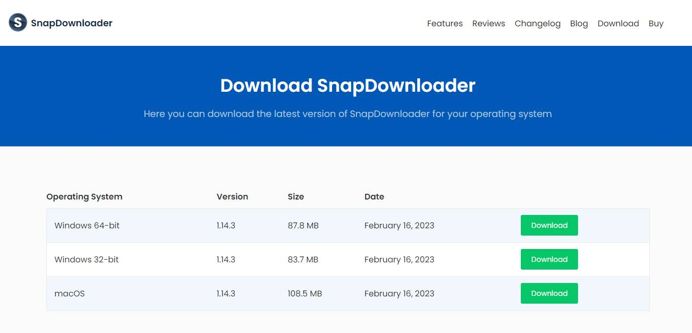The image size is (692, 333).
Task: Click the date in the Windows 64-bit row
Action: (x=400, y=225)
